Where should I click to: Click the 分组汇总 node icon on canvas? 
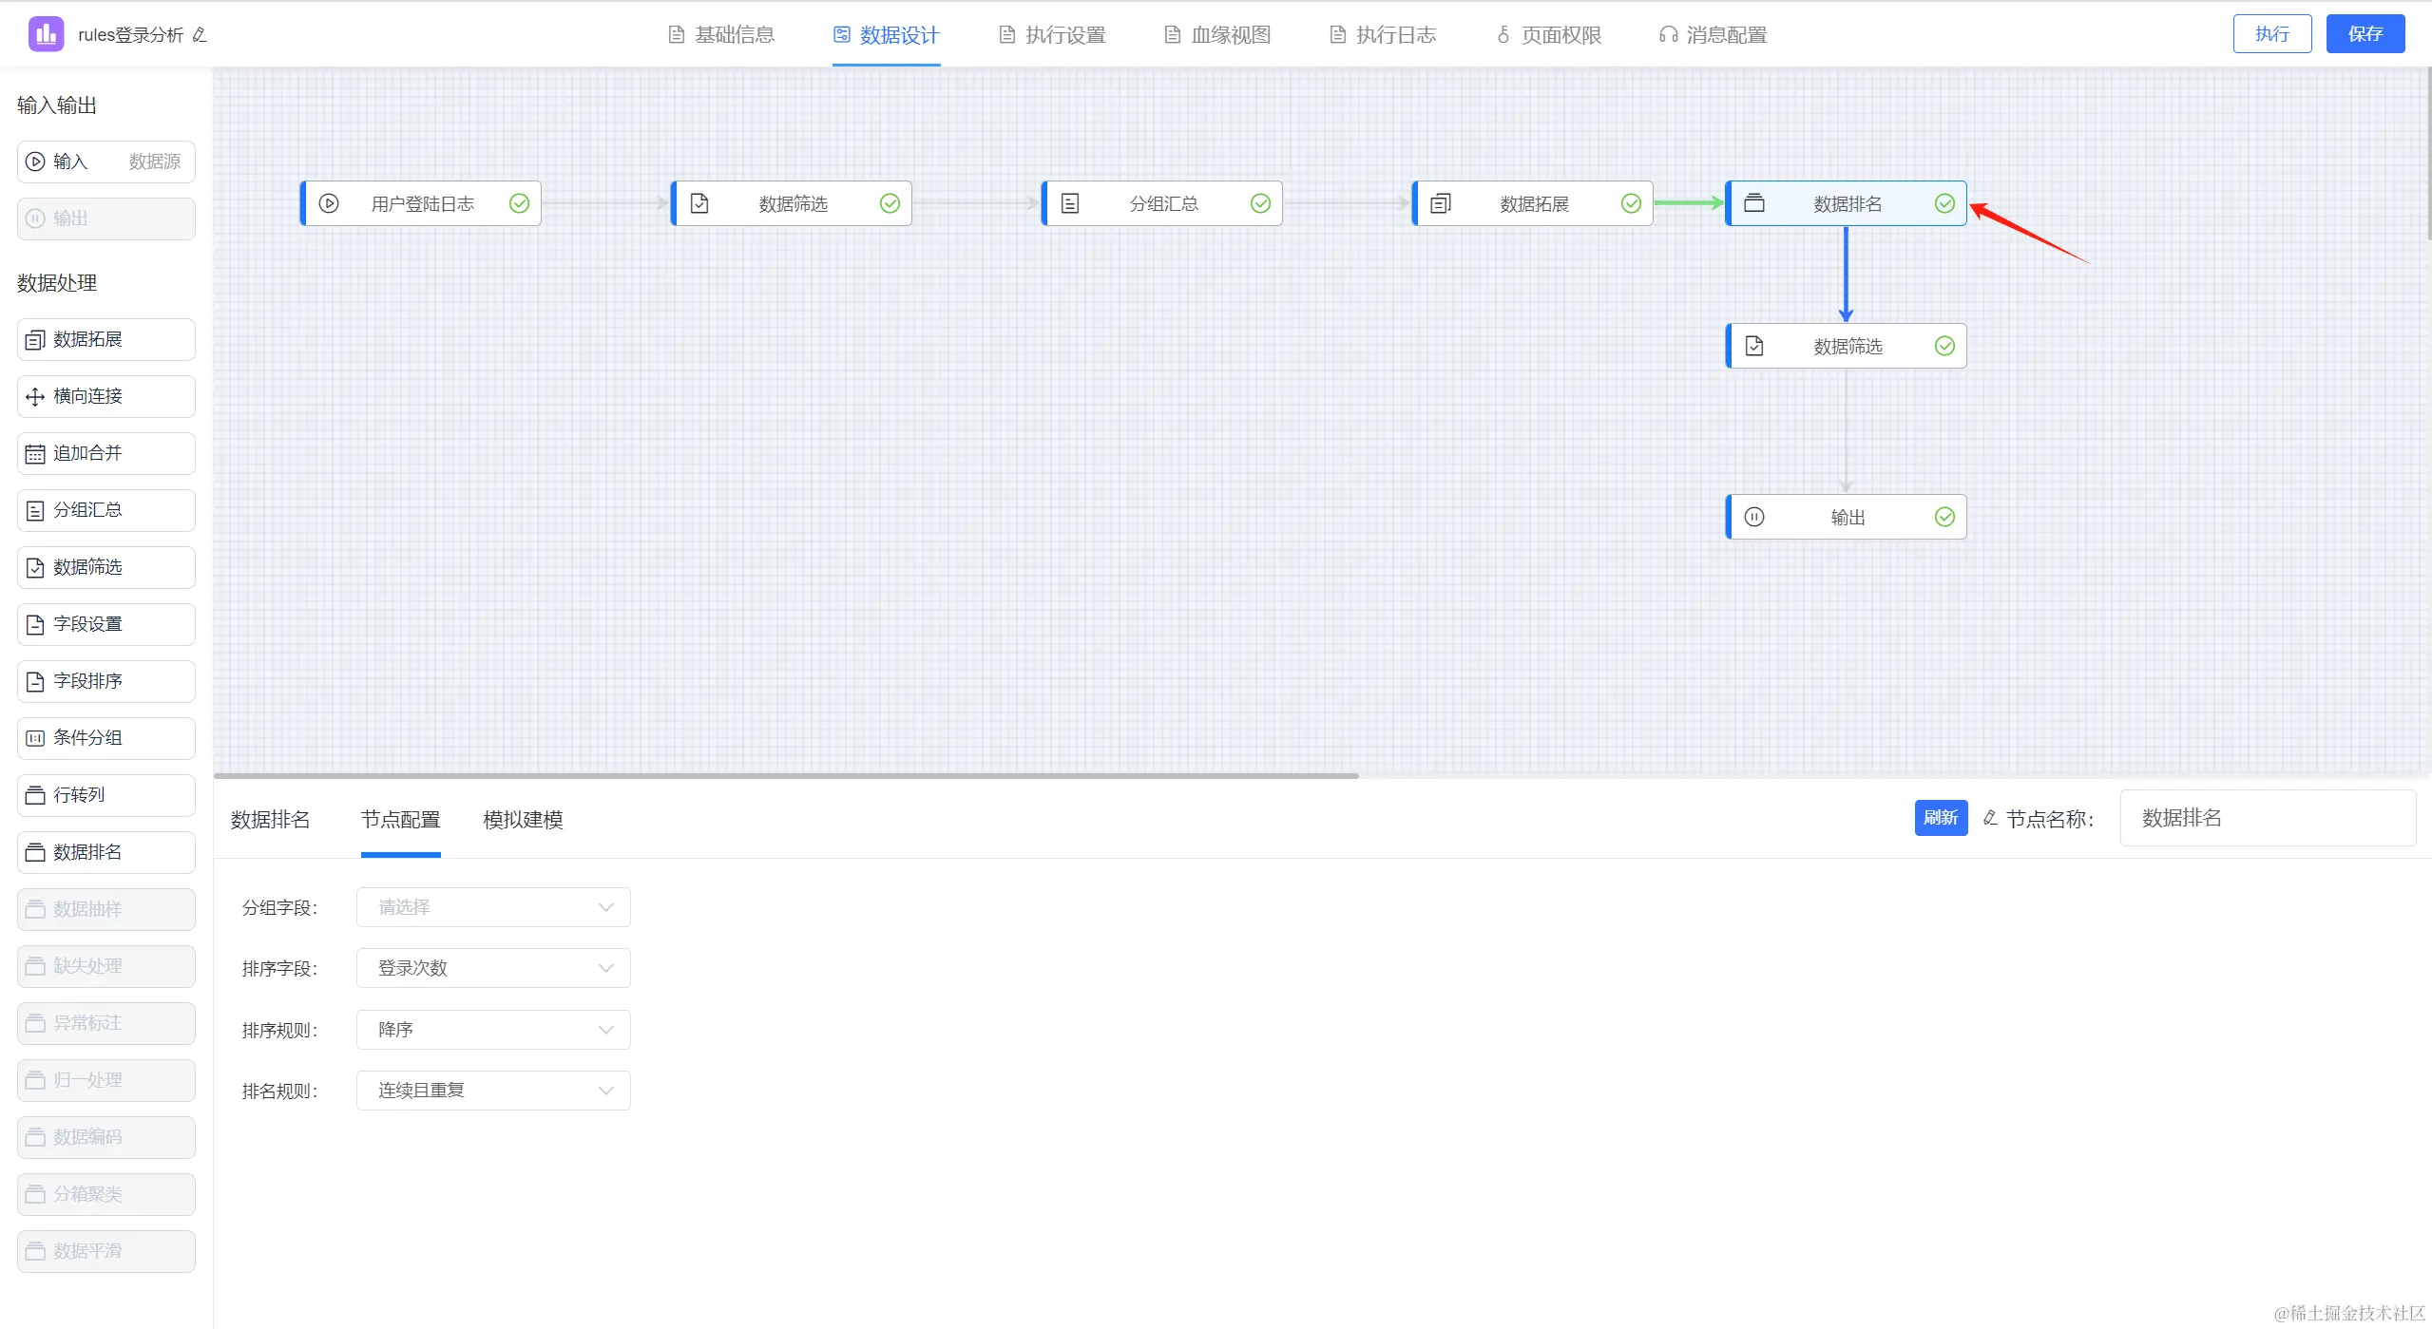(x=1070, y=203)
